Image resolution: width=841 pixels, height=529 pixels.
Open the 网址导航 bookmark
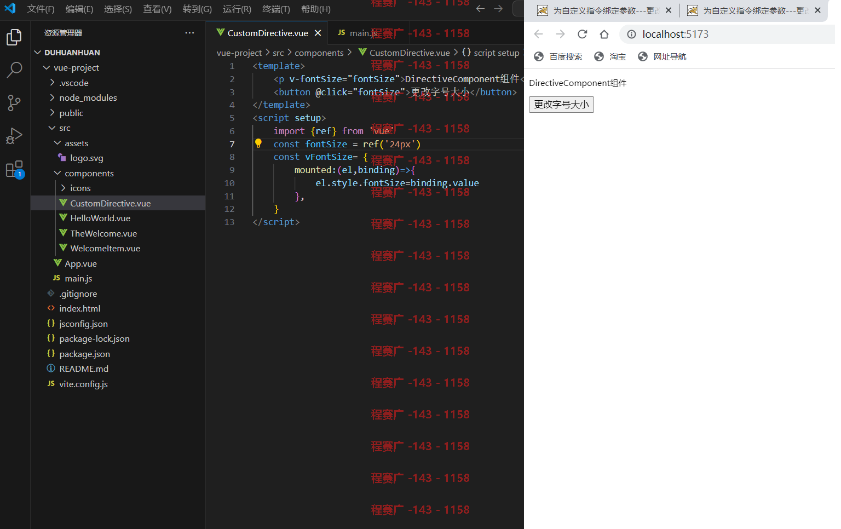click(x=662, y=56)
